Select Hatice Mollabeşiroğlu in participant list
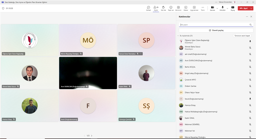256x139 pixels. pos(216,112)
